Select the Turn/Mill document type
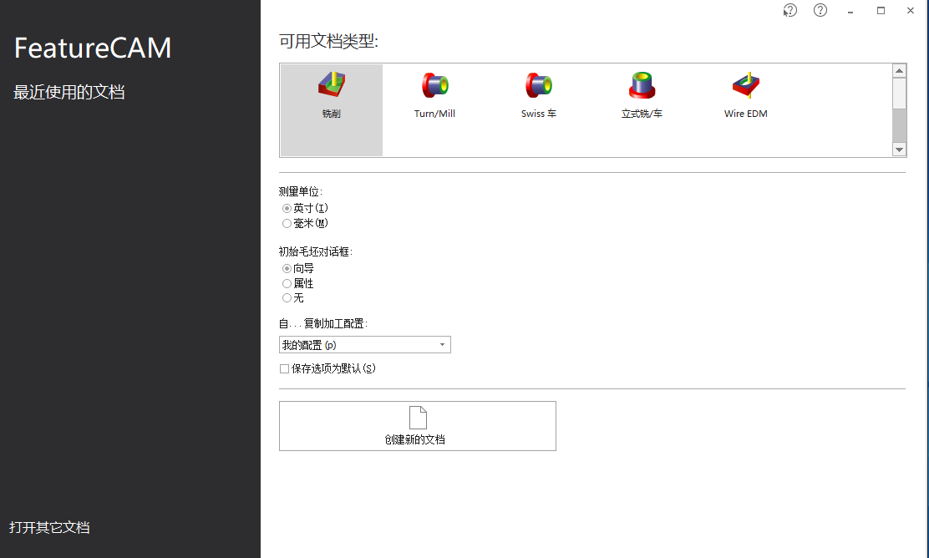 coord(435,95)
